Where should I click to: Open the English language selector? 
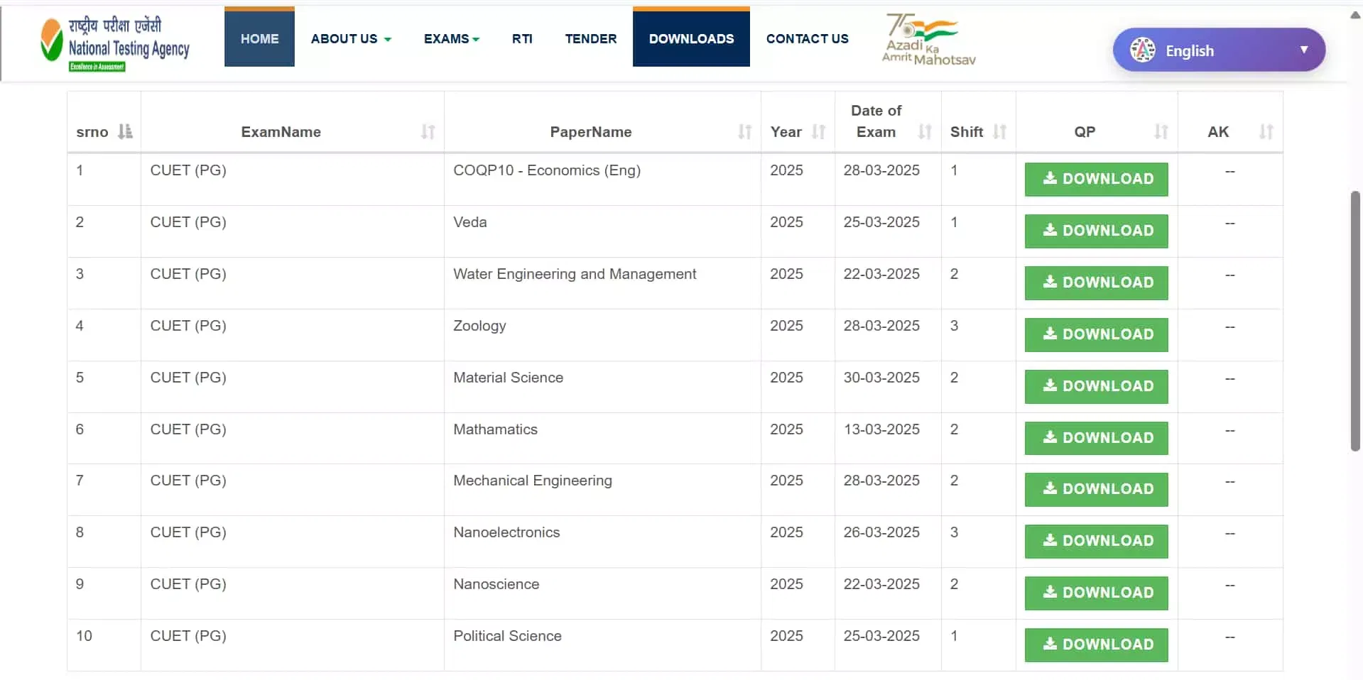[1218, 50]
